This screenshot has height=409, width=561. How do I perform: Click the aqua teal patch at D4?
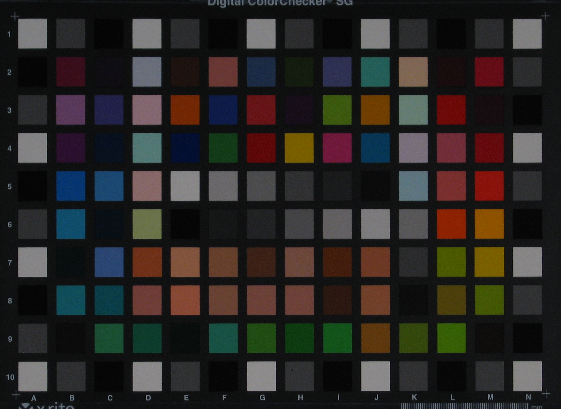(147, 148)
